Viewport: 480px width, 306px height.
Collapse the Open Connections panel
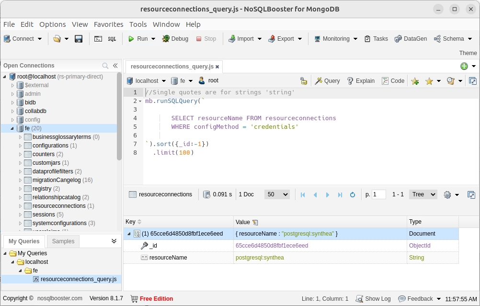pyautogui.click(x=115, y=66)
